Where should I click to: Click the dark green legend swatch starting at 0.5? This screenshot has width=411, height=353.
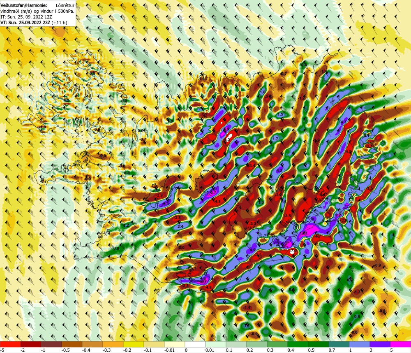click(319, 344)
